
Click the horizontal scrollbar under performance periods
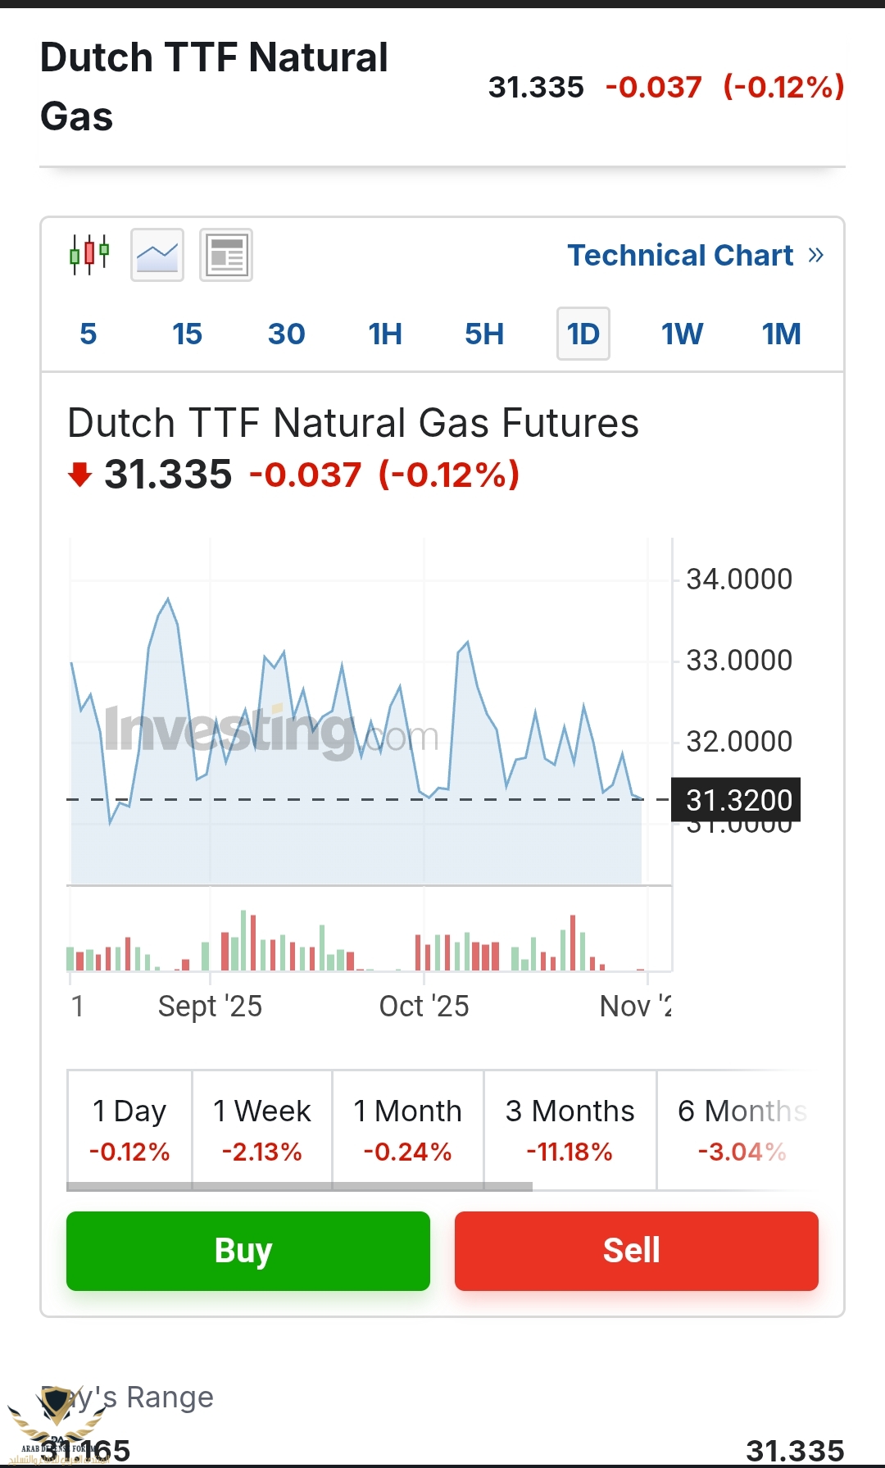click(299, 1186)
